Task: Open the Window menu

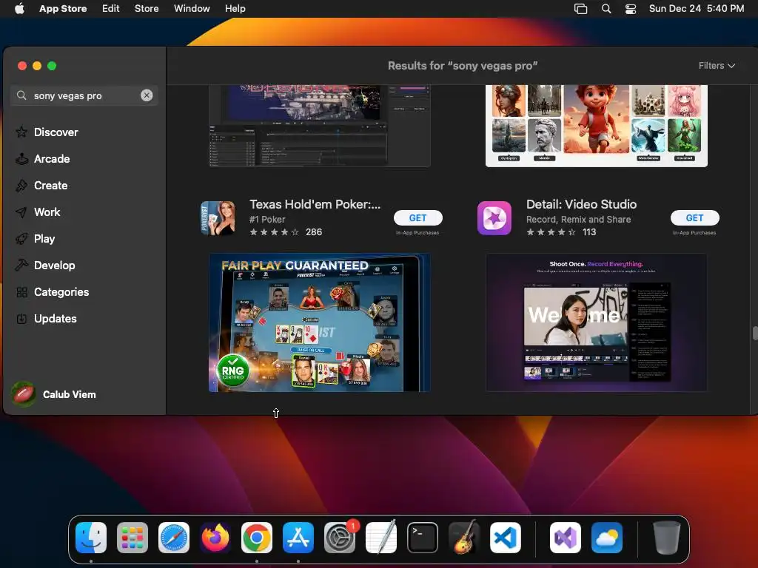Action: tap(192, 9)
